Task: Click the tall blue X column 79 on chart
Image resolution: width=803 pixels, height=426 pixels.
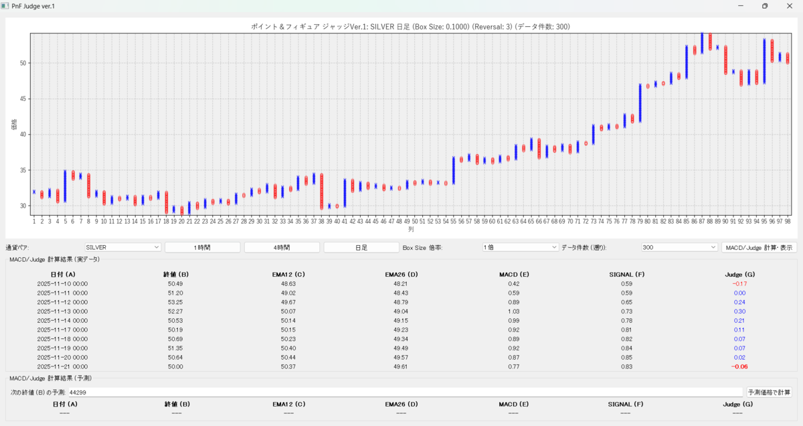Action: [640, 103]
